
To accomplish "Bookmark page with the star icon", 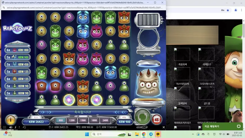I will pyautogui.click(x=228, y=10).
